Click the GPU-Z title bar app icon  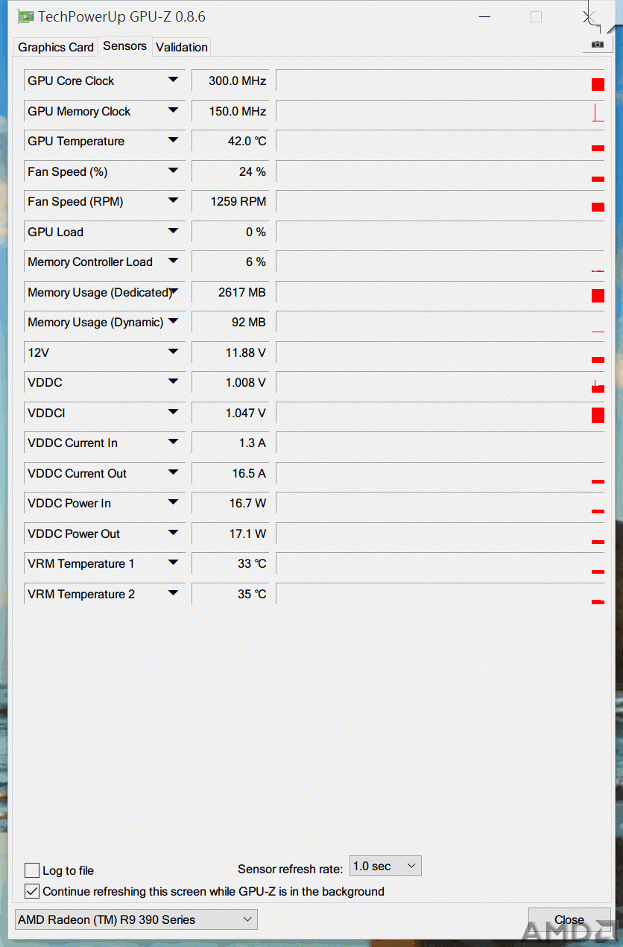(25, 16)
